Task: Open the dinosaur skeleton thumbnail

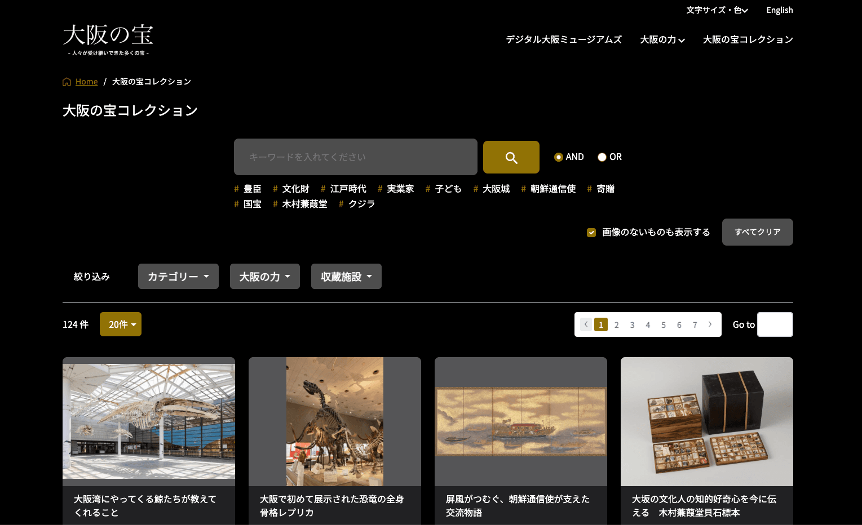Action: (x=335, y=421)
